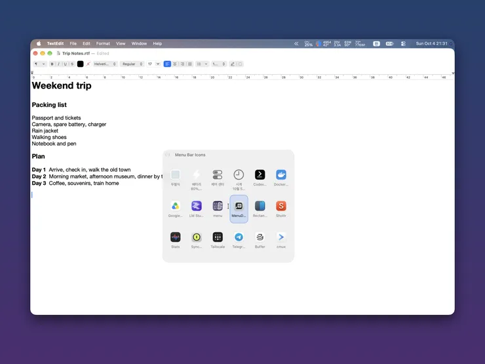Image resolution: width=485 pixels, height=364 pixels.
Task: Pick the blank first icon in Menu Bar Icons
Action: 176,175
